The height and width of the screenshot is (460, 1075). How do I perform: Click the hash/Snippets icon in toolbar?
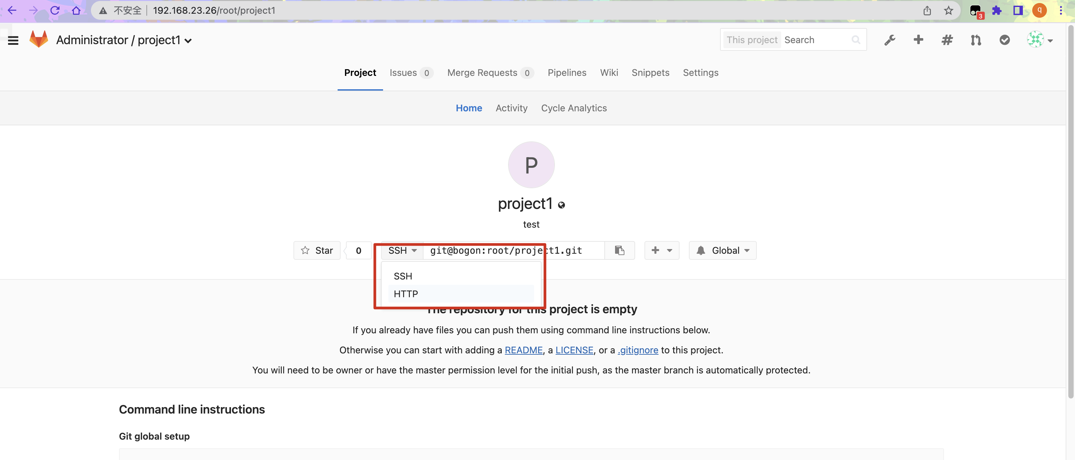coord(946,40)
